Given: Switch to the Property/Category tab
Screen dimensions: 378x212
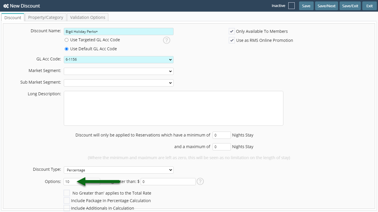Looking at the screenshot, I should tap(46, 17).
